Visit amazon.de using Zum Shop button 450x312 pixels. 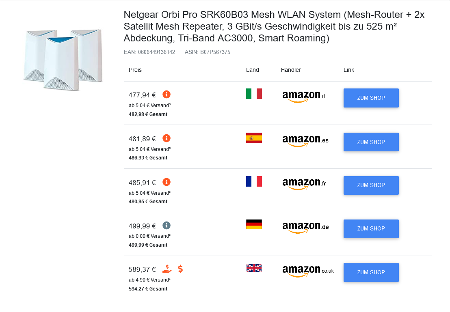[371, 229]
